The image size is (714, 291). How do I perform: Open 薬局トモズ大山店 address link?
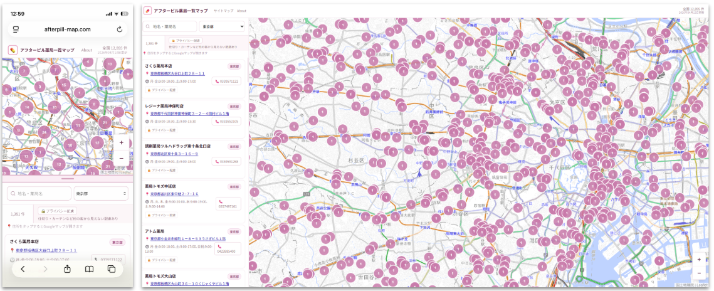click(x=189, y=283)
